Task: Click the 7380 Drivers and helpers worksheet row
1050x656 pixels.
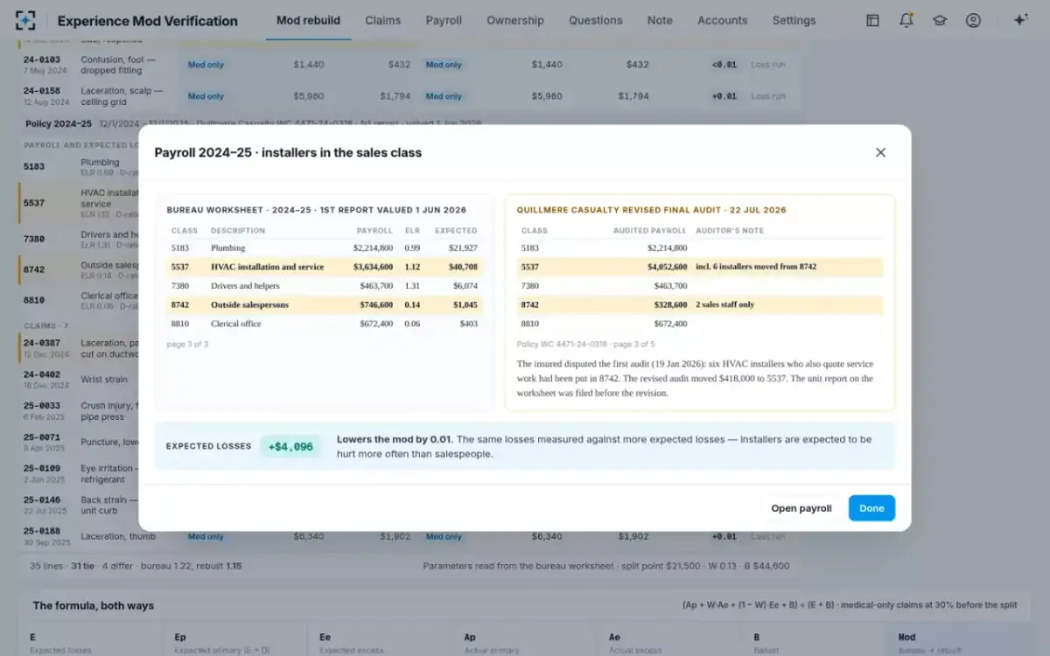Action: pyautogui.click(x=324, y=286)
